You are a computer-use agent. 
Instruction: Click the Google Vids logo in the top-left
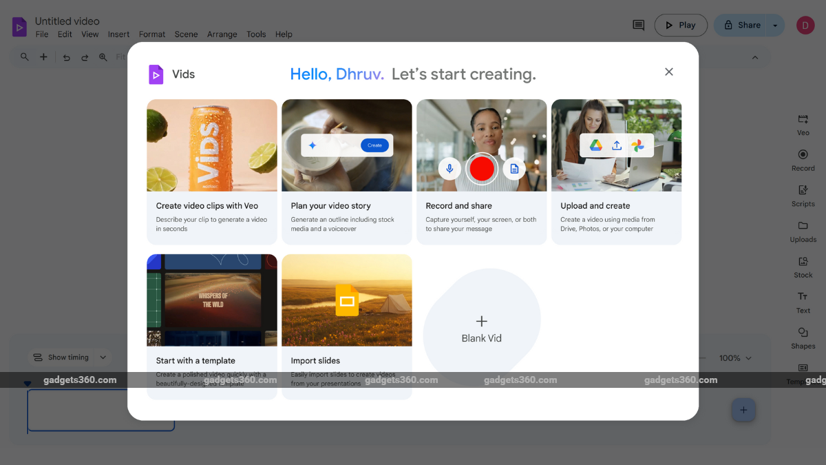pos(19,27)
